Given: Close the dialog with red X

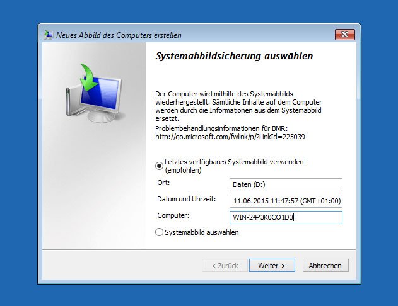Looking at the screenshot, I should 344,35.
